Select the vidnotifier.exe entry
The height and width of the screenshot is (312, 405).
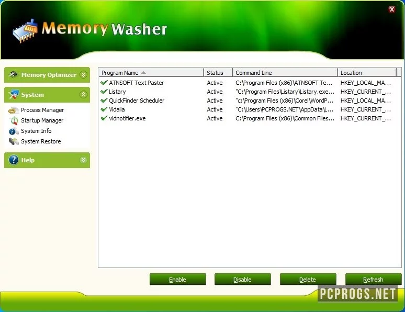click(x=127, y=118)
